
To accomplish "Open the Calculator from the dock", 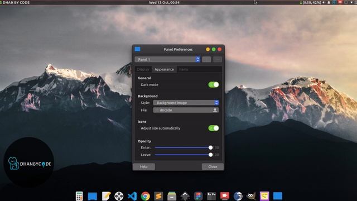I will (x=79, y=196).
